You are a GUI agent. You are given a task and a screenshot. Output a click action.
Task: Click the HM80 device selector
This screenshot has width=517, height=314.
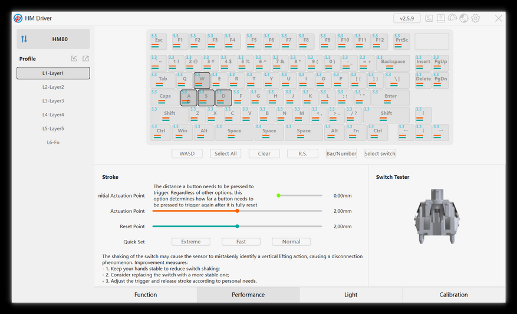pos(53,39)
